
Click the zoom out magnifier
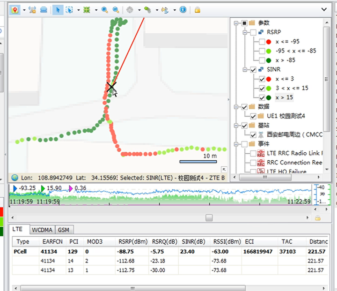pyautogui.click(x=116, y=9)
